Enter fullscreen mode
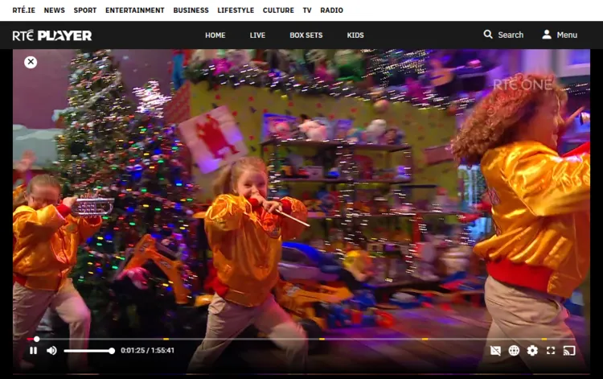This screenshot has width=603, height=379. pos(551,351)
